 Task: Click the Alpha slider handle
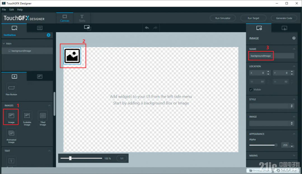pyautogui.click(x=276, y=145)
